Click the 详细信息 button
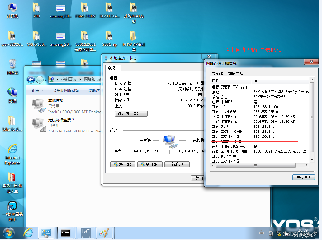This screenshot has height=240, width=322. coord(131,113)
